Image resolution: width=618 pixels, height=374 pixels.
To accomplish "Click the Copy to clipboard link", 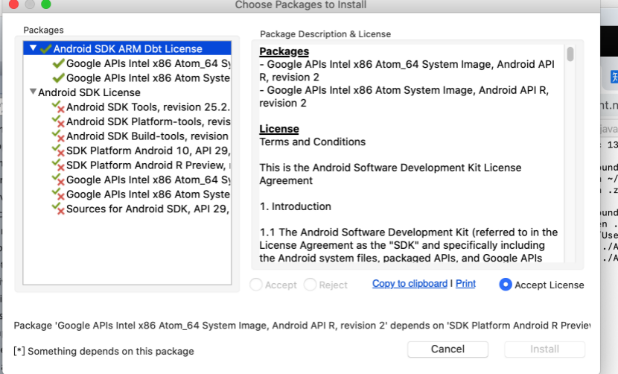I will (x=410, y=284).
